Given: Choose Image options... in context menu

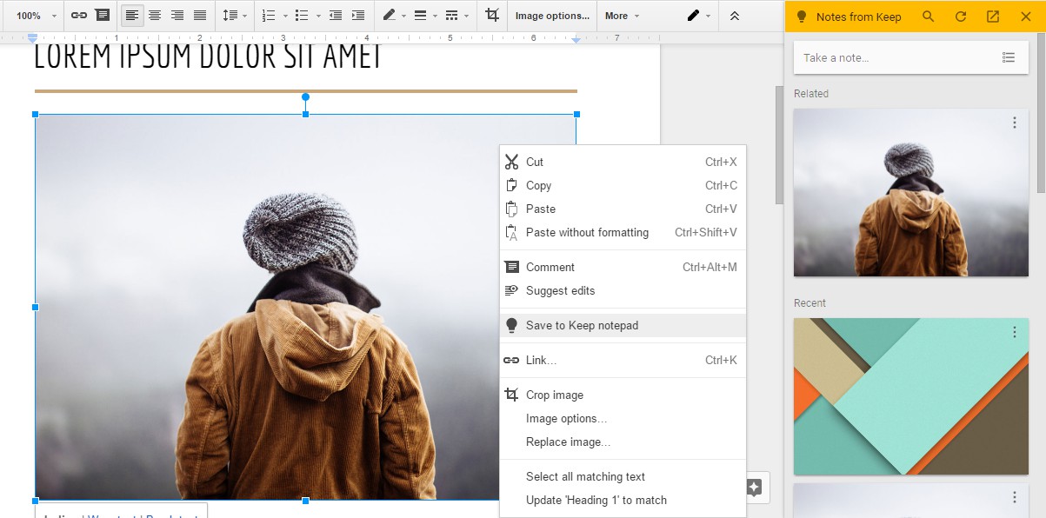Looking at the screenshot, I should click(623, 418).
